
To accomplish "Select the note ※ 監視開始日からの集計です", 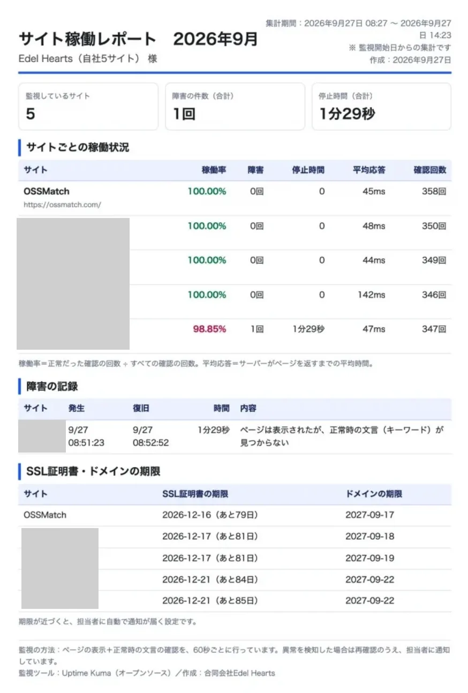I will [400, 48].
